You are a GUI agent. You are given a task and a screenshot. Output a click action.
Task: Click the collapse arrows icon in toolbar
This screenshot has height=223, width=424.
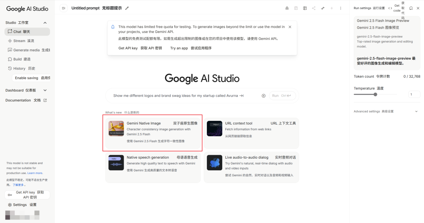tap(323, 8)
